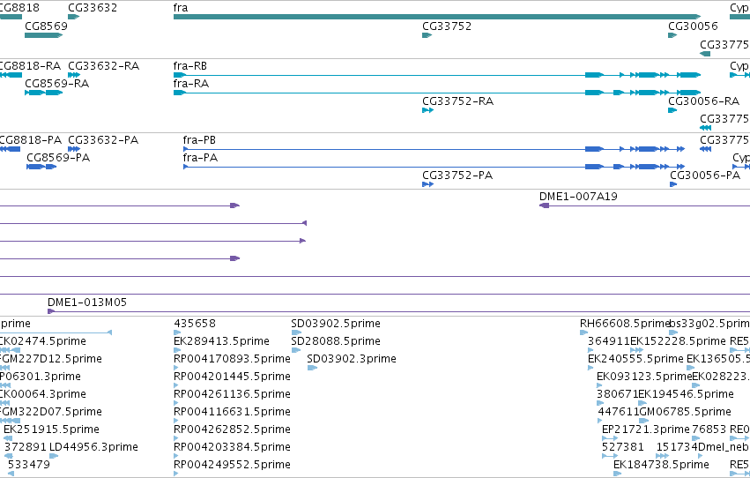
Task: Open the CG33752-RA transcript label
Action: [457, 101]
